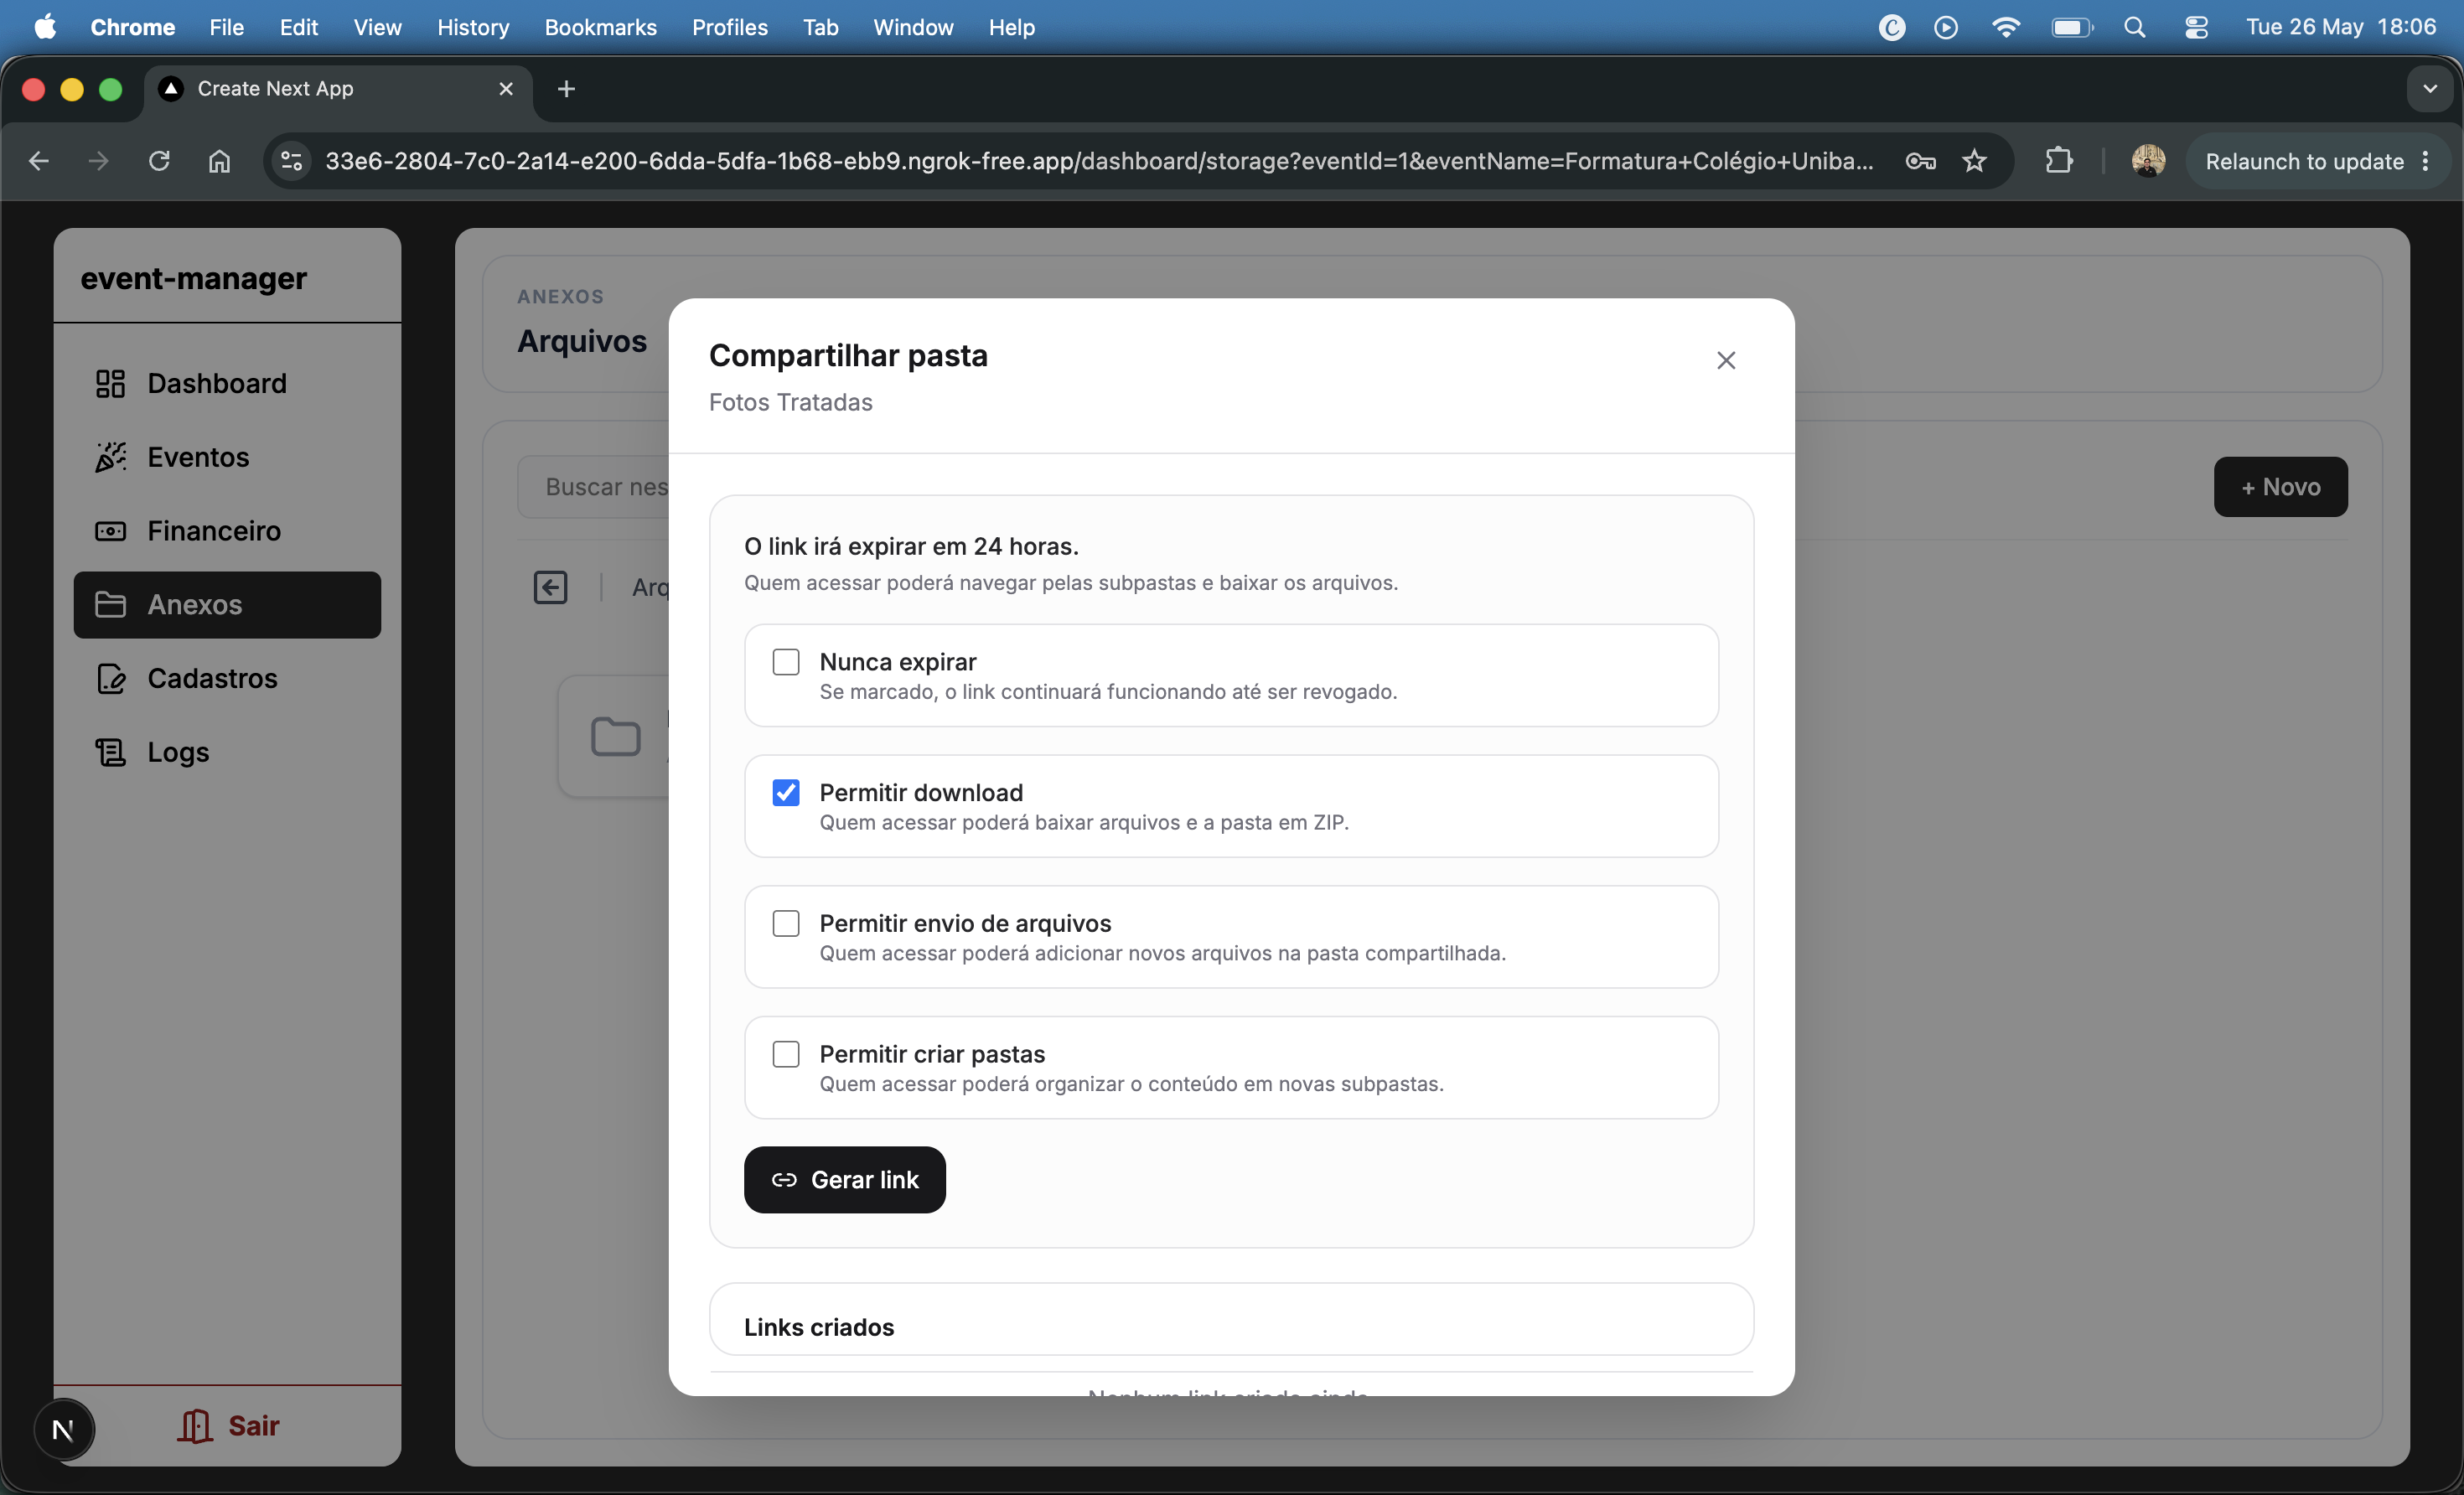This screenshot has height=1495, width=2464.
Task: Reload the page with the refresh icon
Action: click(159, 161)
